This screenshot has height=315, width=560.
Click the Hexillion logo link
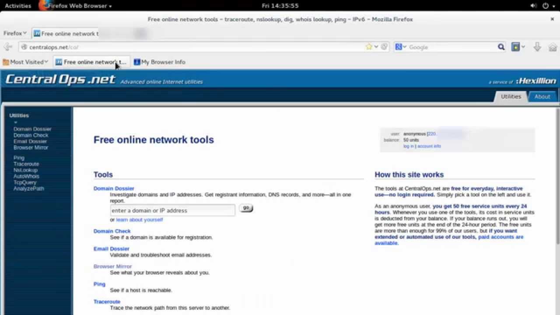[x=536, y=81]
